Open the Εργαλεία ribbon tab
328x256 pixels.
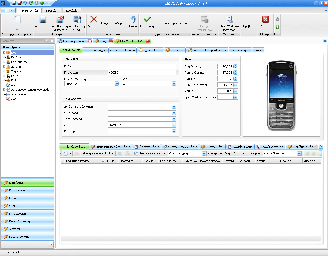[x=71, y=11]
